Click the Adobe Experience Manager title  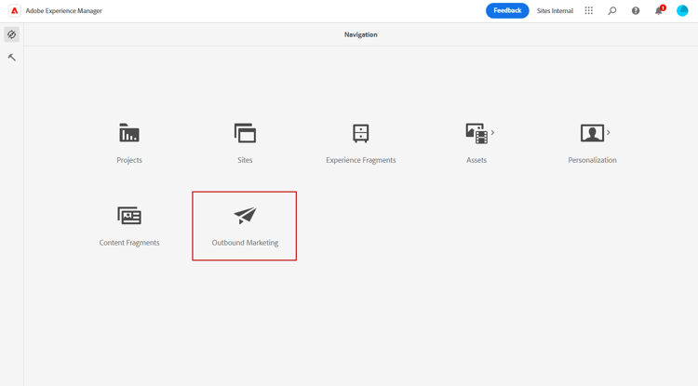coord(63,10)
